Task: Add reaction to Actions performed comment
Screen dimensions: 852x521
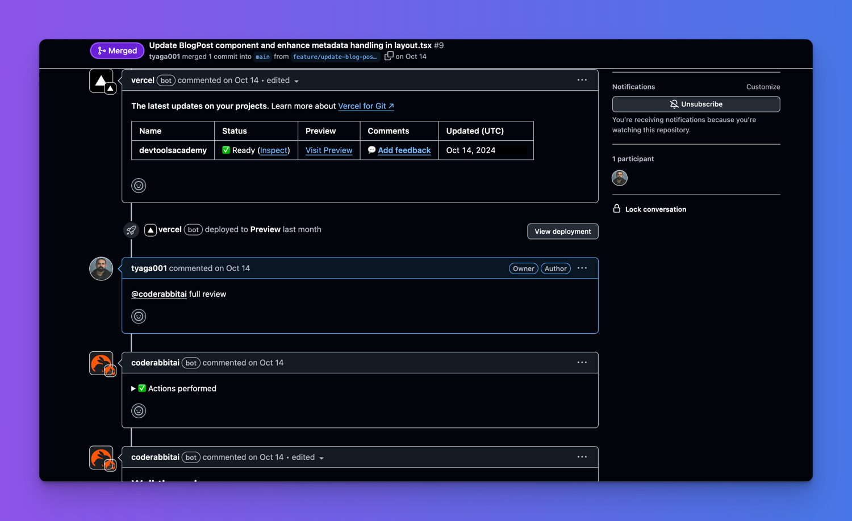Action: coord(139,411)
